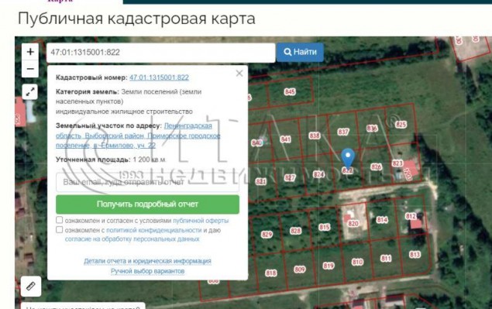The image size is (492, 309).
Task: Zoom in with the plus button
Action: [x=30, y=52]
